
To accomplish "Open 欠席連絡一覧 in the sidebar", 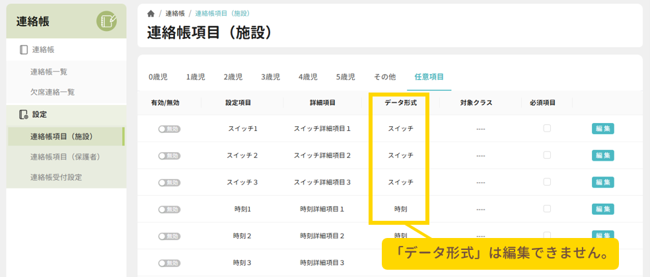I will click(52, 92).
